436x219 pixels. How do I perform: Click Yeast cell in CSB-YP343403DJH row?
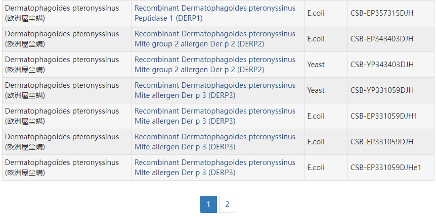click(x=316, y=65)
